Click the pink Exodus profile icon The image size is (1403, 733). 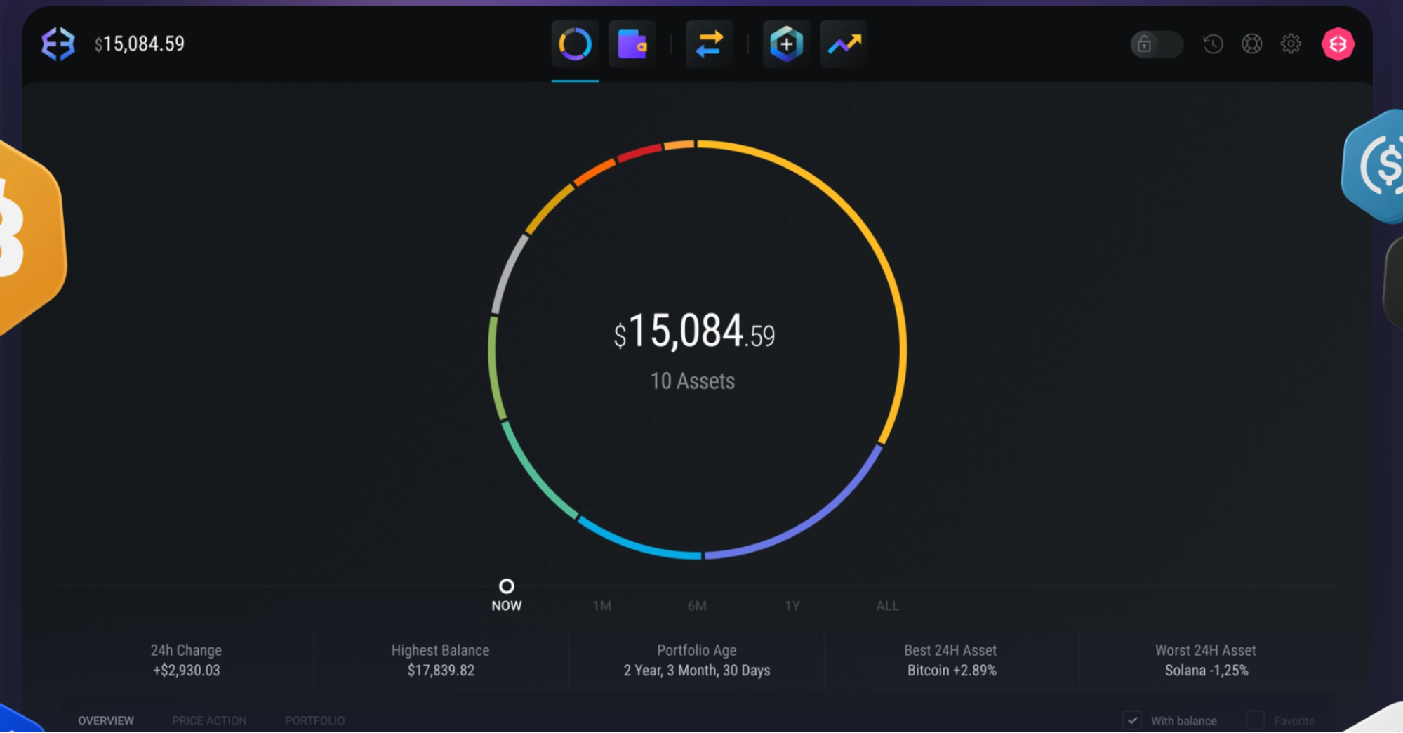coord(1338,44)
